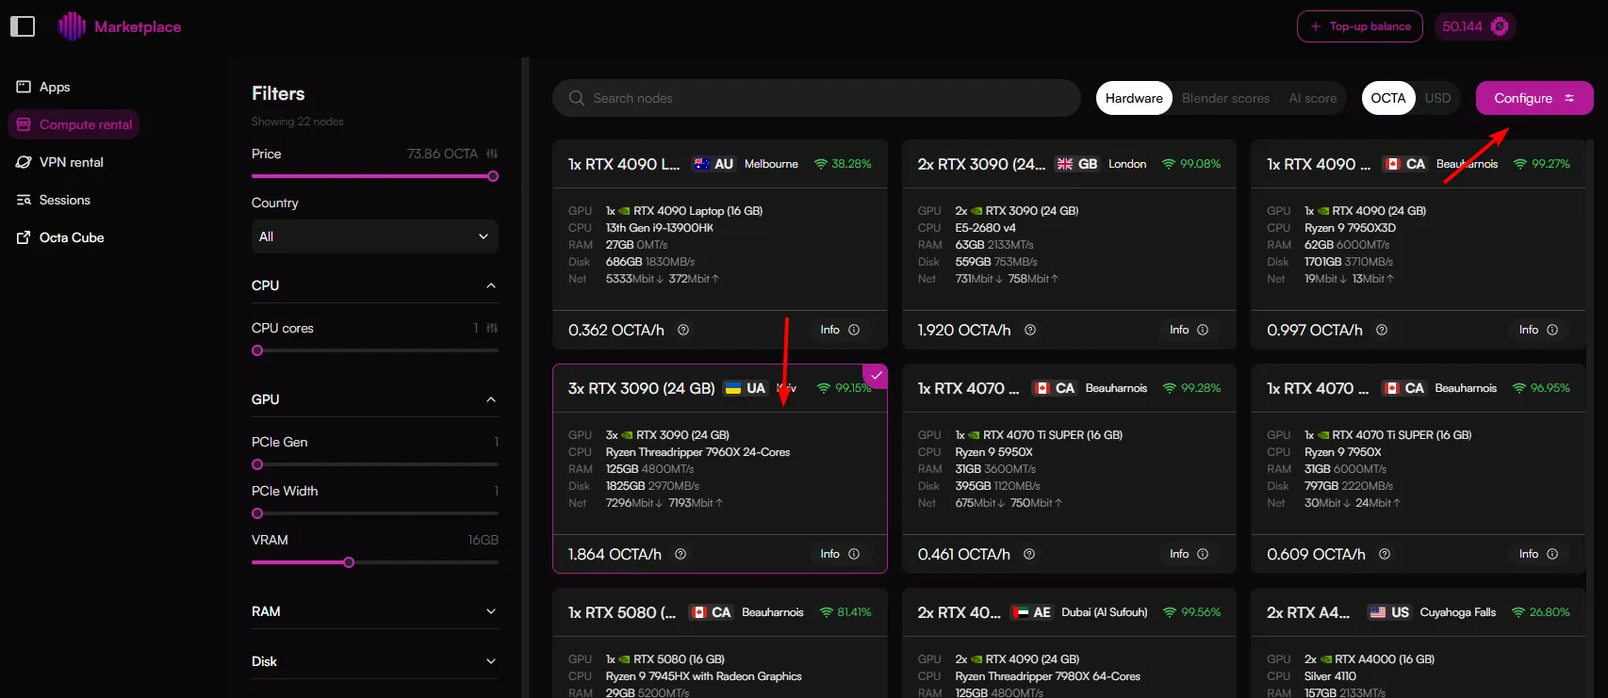Click 99.27% reliability indicator
This screenshot has height=698, width=1608.
pos(1541,164)
